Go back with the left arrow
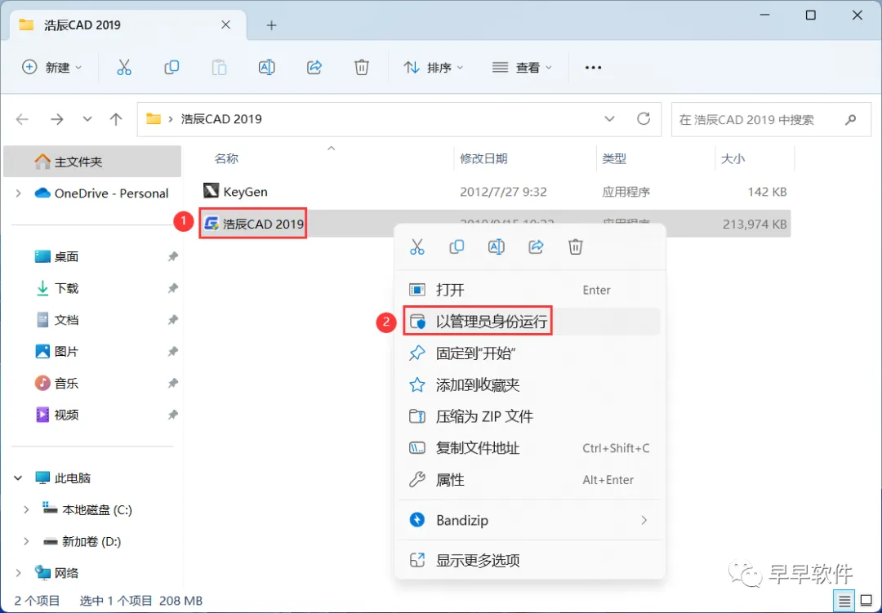Image resolution: width=882 pixels, height=613 pixels. coord(22,119)
